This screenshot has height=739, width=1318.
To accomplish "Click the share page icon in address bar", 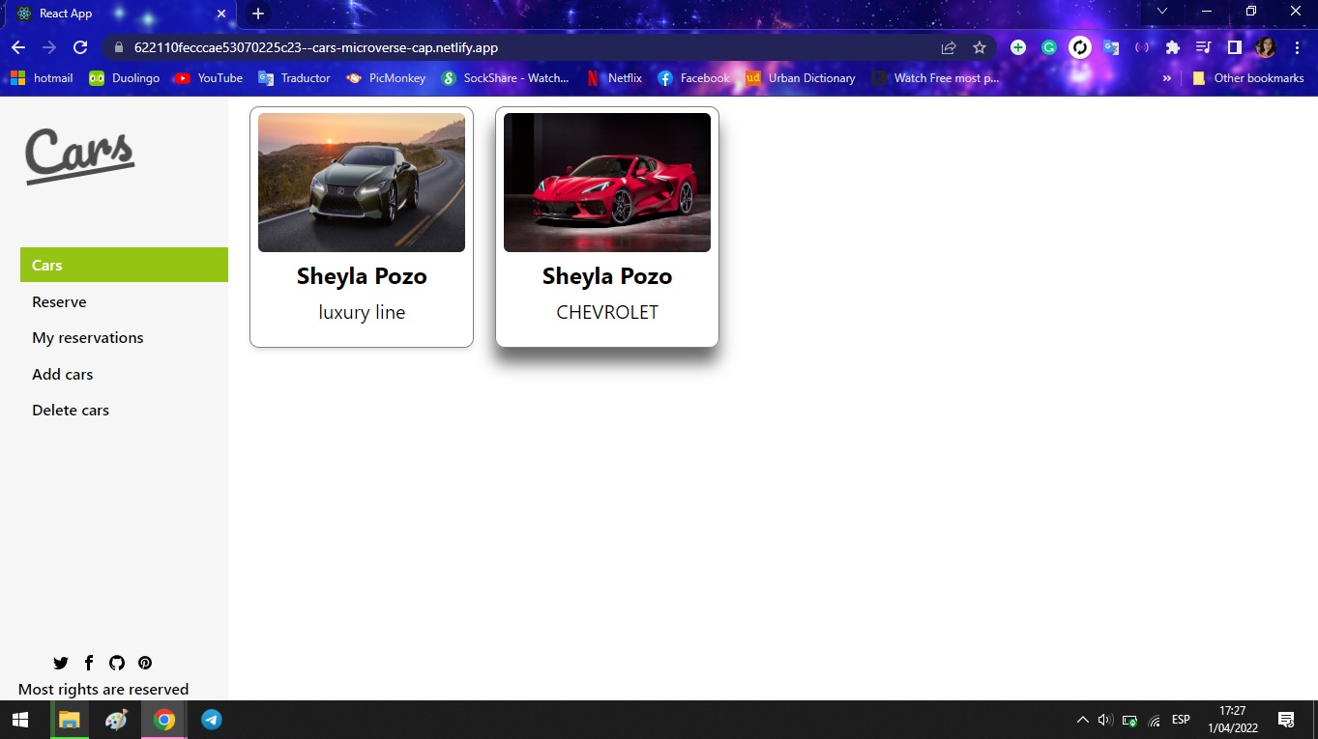I will coord(949,47).
